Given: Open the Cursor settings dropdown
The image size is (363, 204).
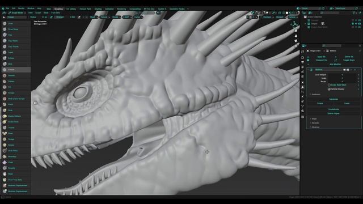Looking at the screenshot, I should (x=138, y=17).
